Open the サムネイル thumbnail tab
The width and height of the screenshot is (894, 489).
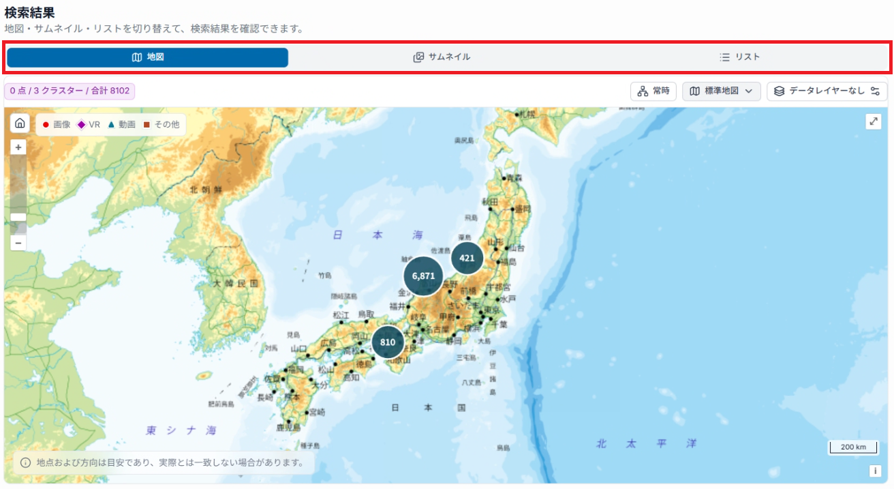442,57
